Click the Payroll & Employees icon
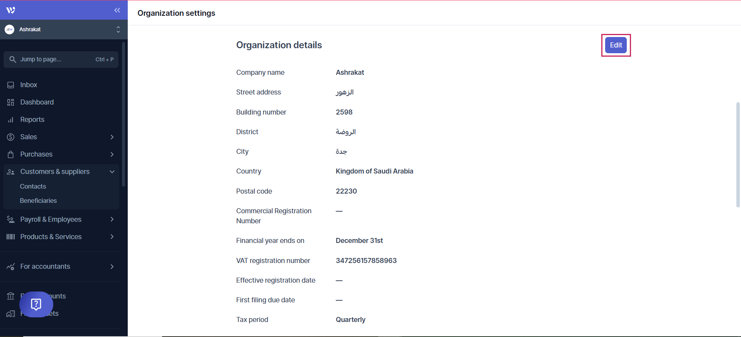741x337 pixels. [10, 219]
